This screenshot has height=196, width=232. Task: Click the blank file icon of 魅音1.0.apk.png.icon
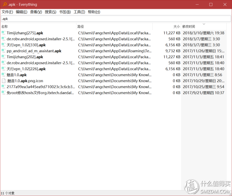[3, 81]
